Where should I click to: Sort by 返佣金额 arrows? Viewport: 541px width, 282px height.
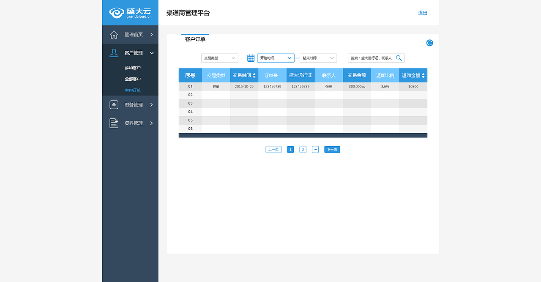point(424,76)
